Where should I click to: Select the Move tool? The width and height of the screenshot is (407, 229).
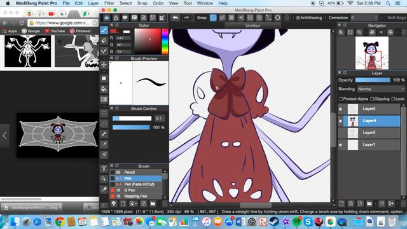104,65
